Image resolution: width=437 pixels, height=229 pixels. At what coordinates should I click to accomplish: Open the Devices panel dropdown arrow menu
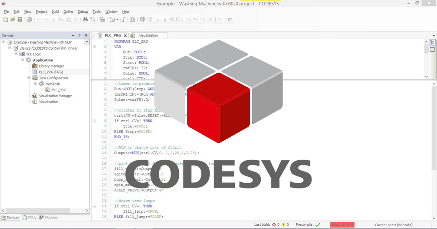coord(73,36)
